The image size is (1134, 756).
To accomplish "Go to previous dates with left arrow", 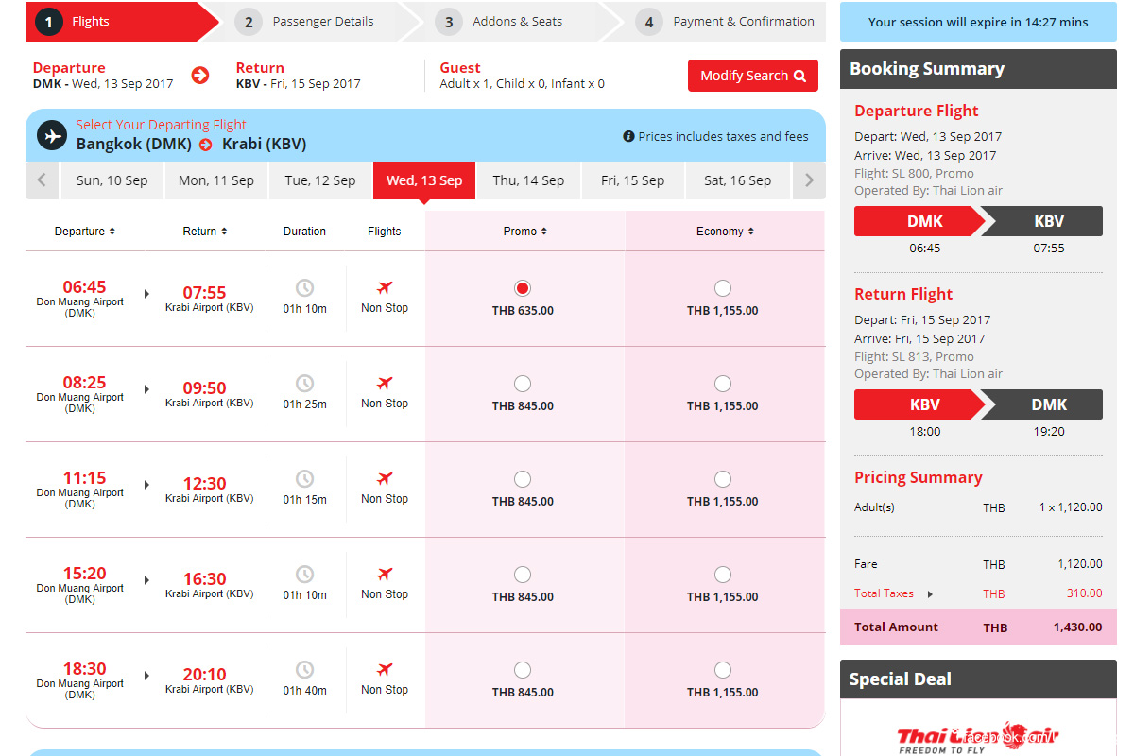I will (x=42, y=180).
